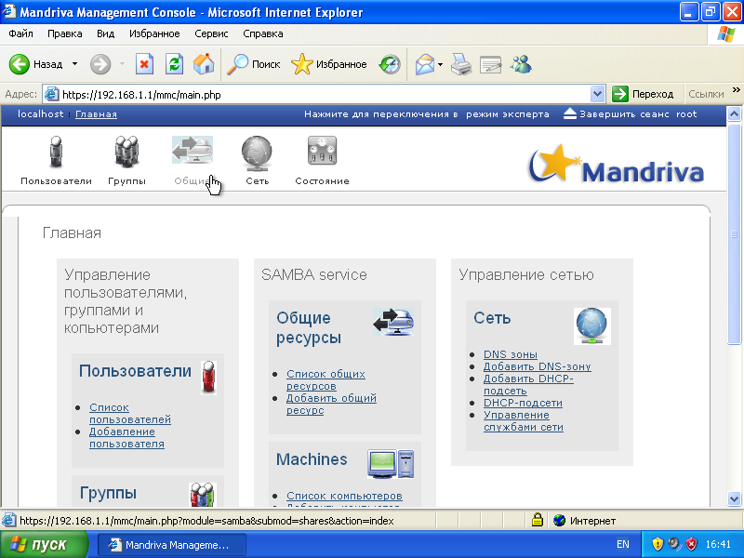Click the scrollbar down arrow
744x558 pixels.
pyautogui.click(x=734, y=498)
